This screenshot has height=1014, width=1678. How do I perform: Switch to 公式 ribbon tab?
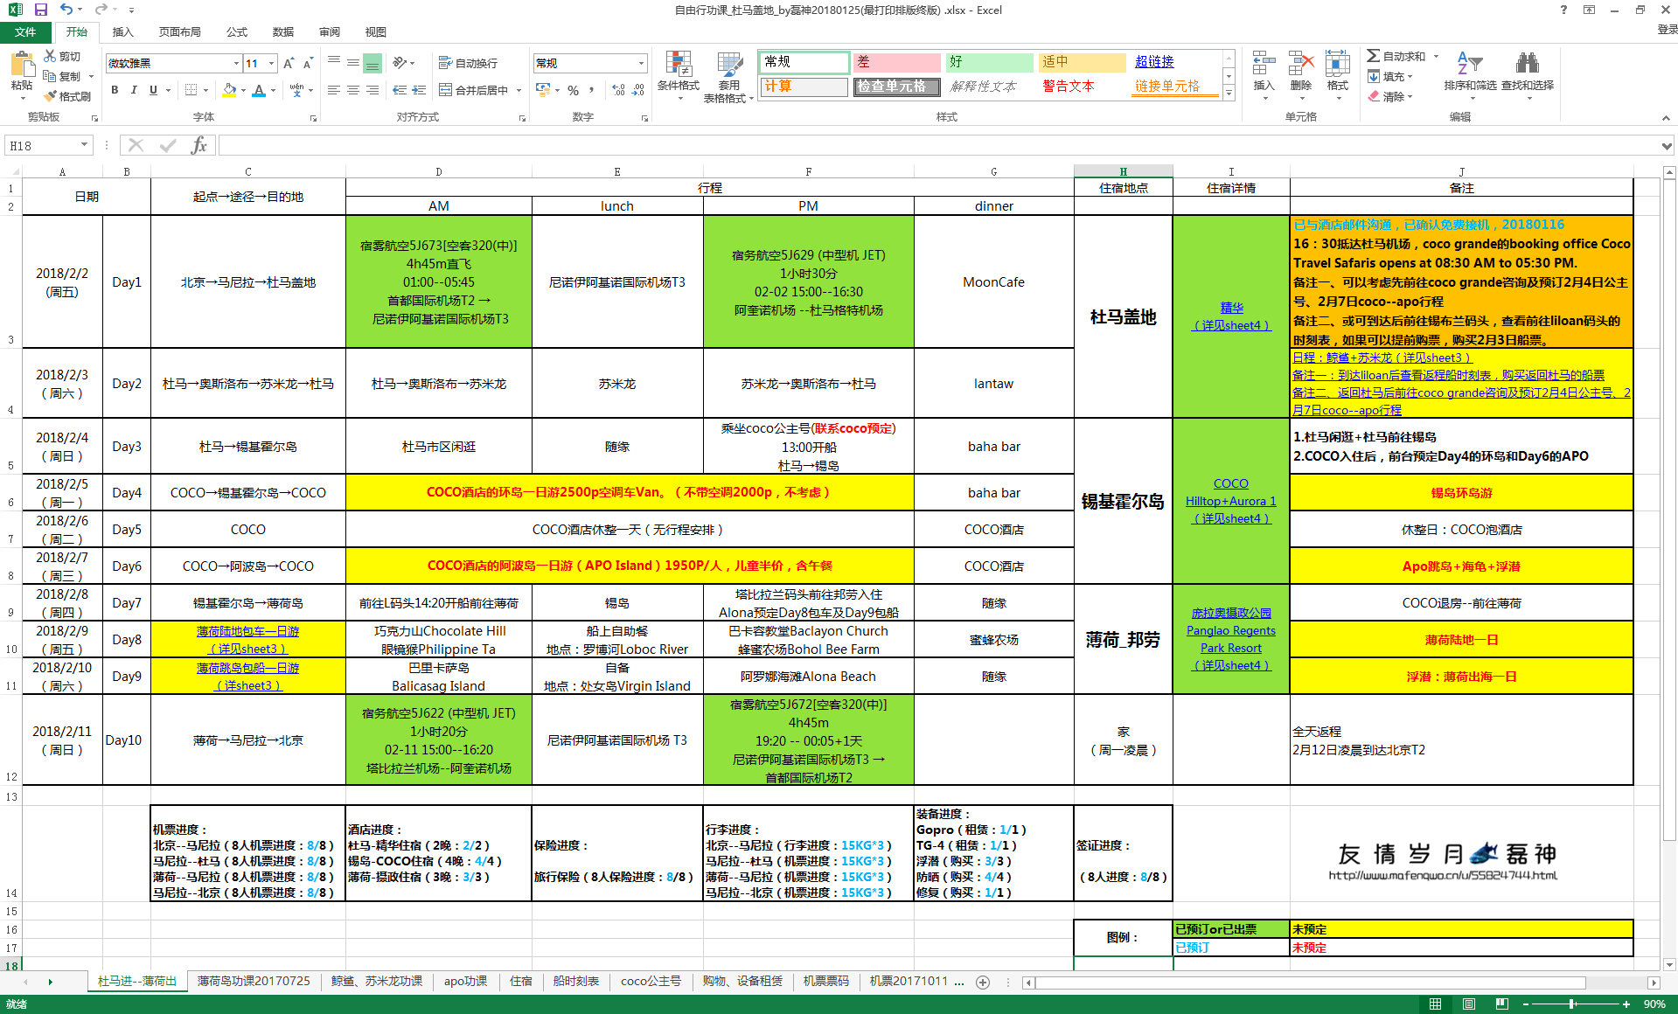(237, 31)
